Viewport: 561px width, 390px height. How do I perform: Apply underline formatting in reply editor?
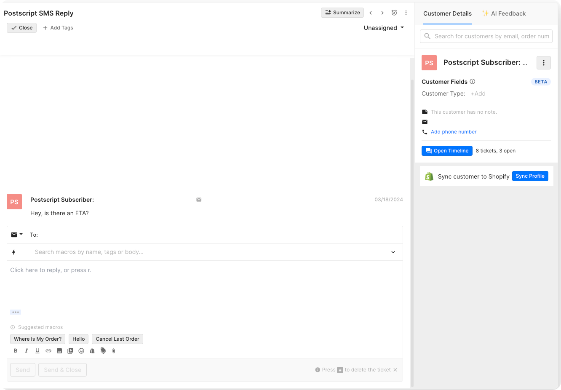click(x=37, y=351)
